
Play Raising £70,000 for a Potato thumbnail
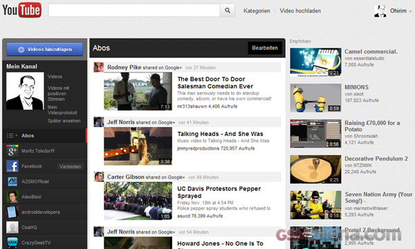tap(315, 134)
